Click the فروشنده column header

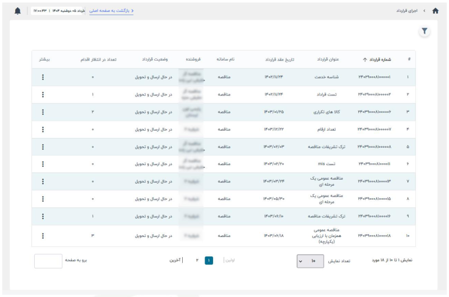pyautogui.click(x=193, y=60)
